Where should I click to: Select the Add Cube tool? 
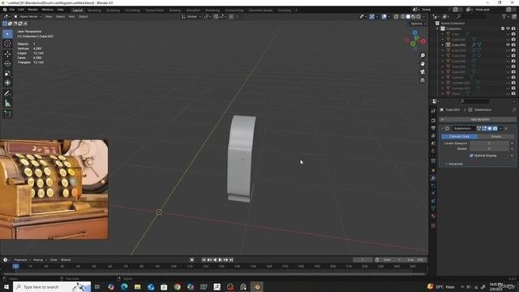click(7, 114)
